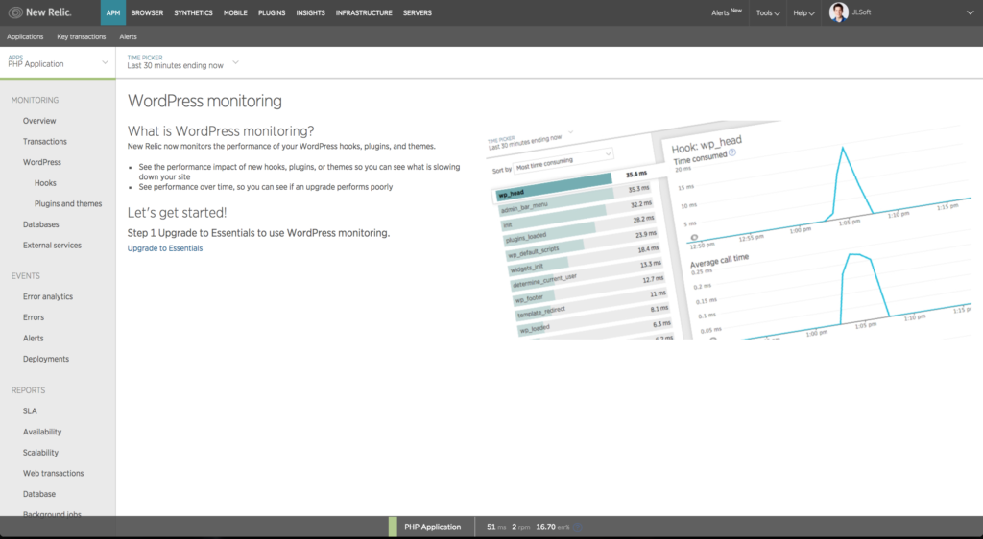Open the Database report
This screenshot has width=983, height=539.
pos(38,494)
